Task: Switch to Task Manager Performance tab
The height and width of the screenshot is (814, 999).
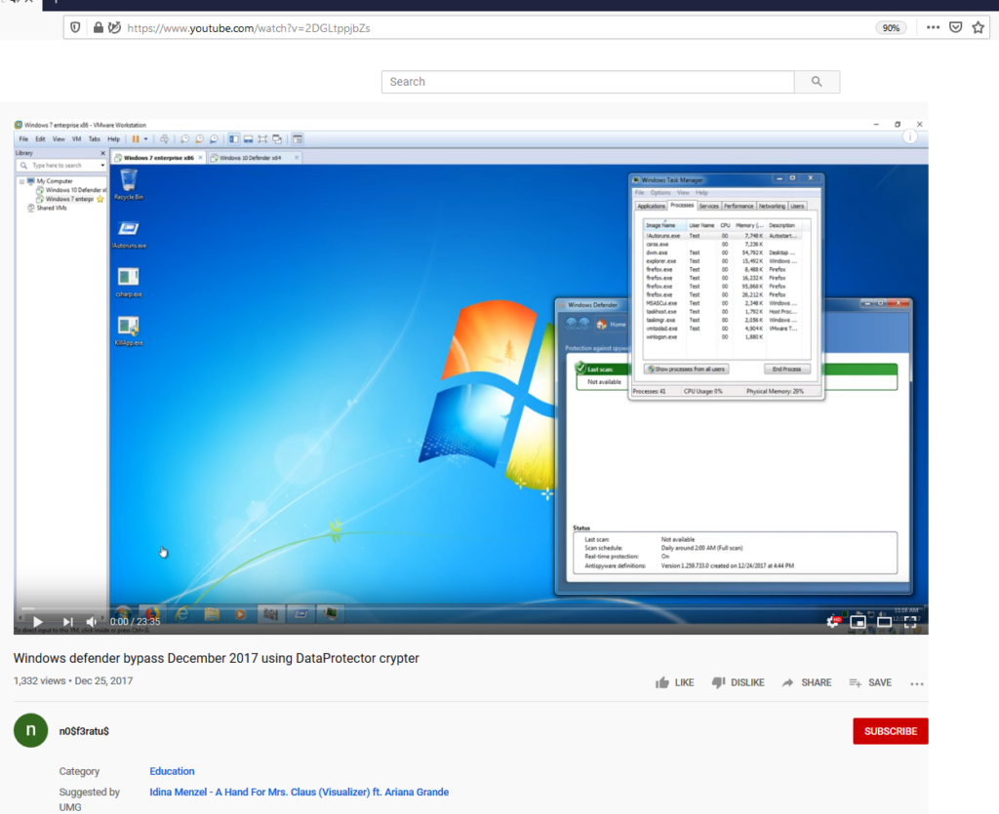Action: click(739, 206)
